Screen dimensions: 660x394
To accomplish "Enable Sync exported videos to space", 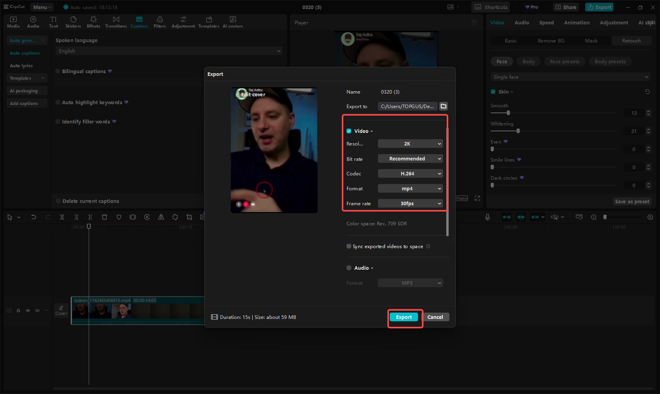I will coord(349,247).
